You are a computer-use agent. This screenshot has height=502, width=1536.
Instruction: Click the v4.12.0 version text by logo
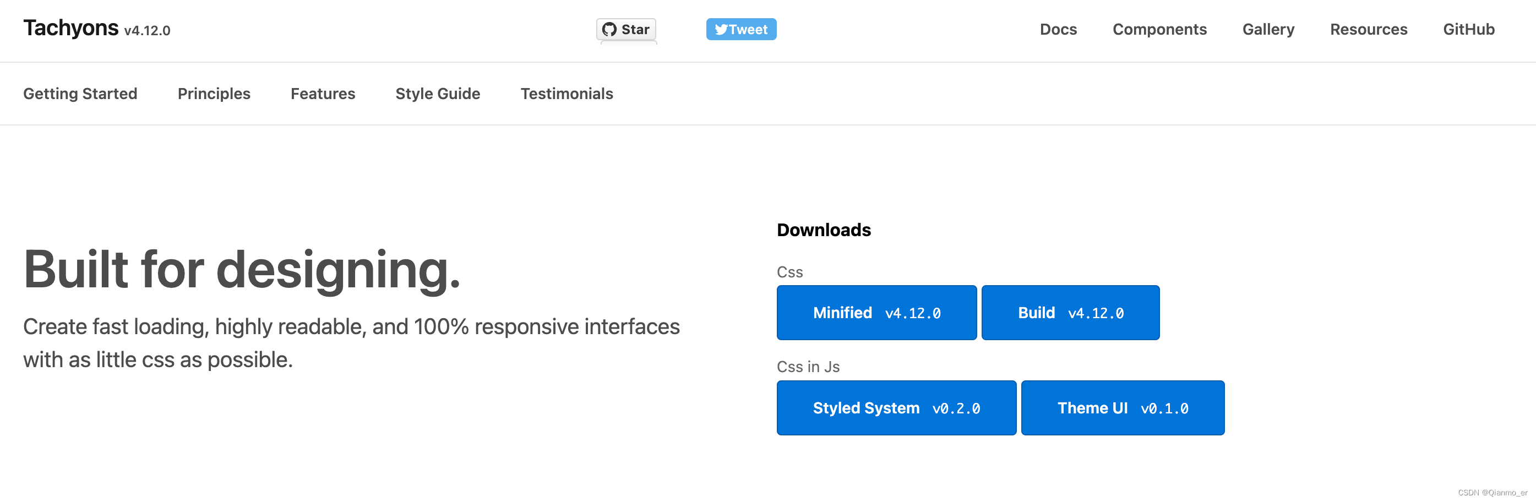click(x=148, y=30)
